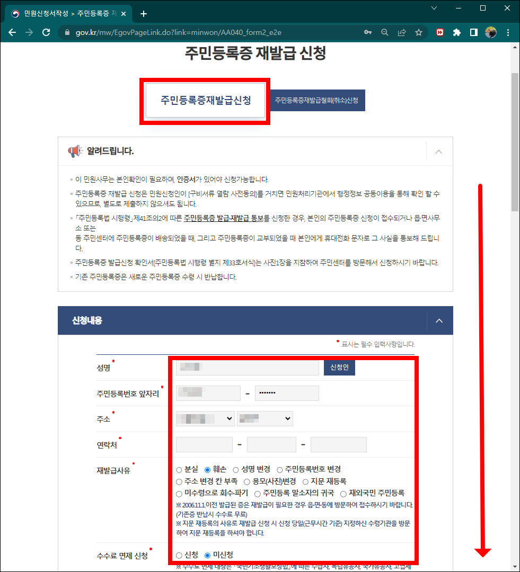The width and height of the screenshot is (520, 572).
Task: Open the Chrome three-dot menu
Action: click(x=508, y=32)
